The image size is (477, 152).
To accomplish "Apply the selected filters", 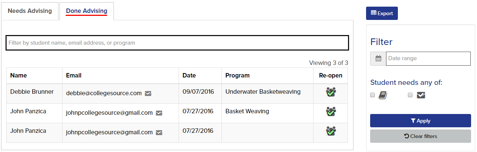I will click(x=420, y=121).
